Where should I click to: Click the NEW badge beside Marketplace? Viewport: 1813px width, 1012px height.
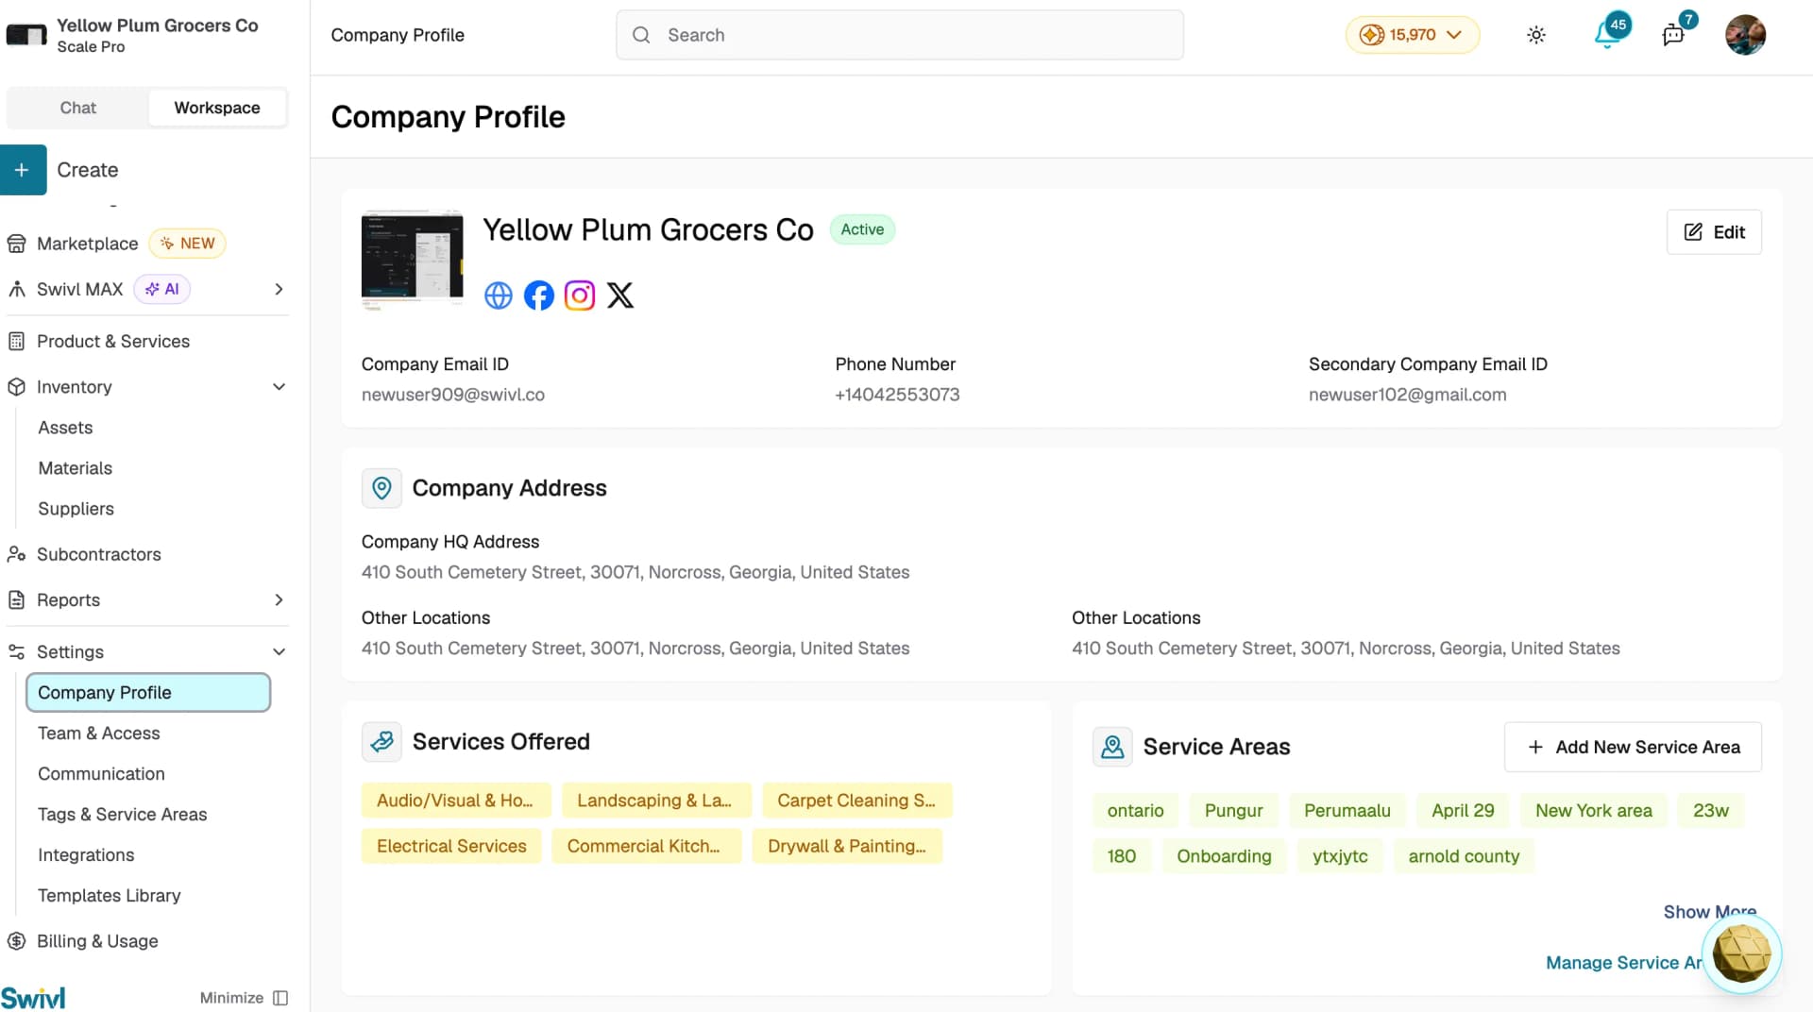tap(188, 244)
